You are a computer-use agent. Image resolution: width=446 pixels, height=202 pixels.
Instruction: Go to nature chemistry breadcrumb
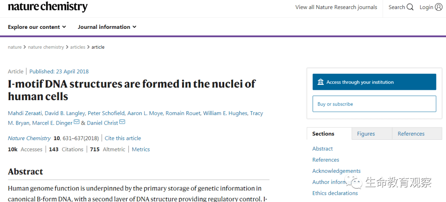coord(46,47)
